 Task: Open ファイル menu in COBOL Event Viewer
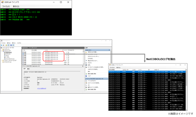coord(112,68)
